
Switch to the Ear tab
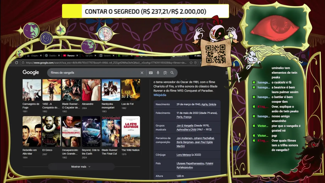pos(89,56)
